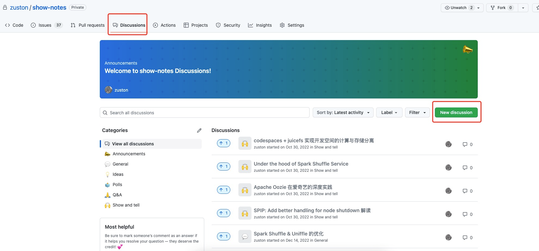Click the speech bubble icon beside Spark Shuffle & Uniffle
This screenshot has width=539, height=251.
[x=245, y=237]
